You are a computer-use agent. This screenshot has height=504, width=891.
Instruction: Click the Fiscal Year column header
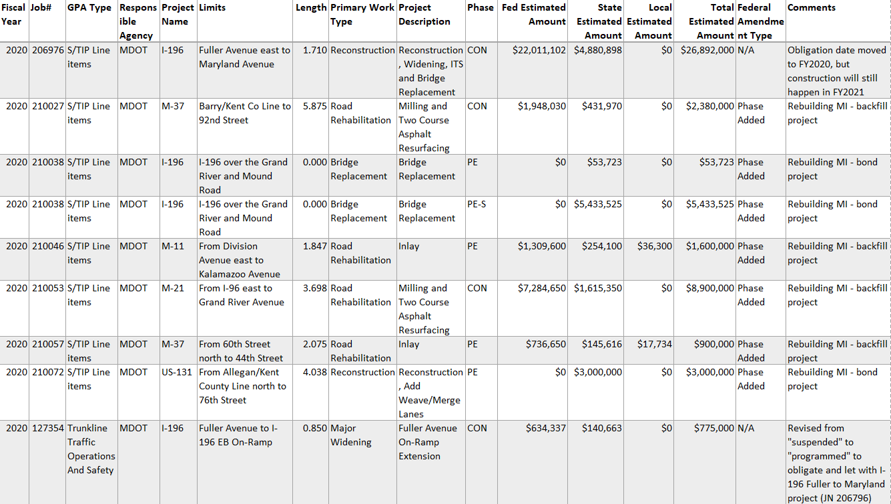[x=15, y=21]
